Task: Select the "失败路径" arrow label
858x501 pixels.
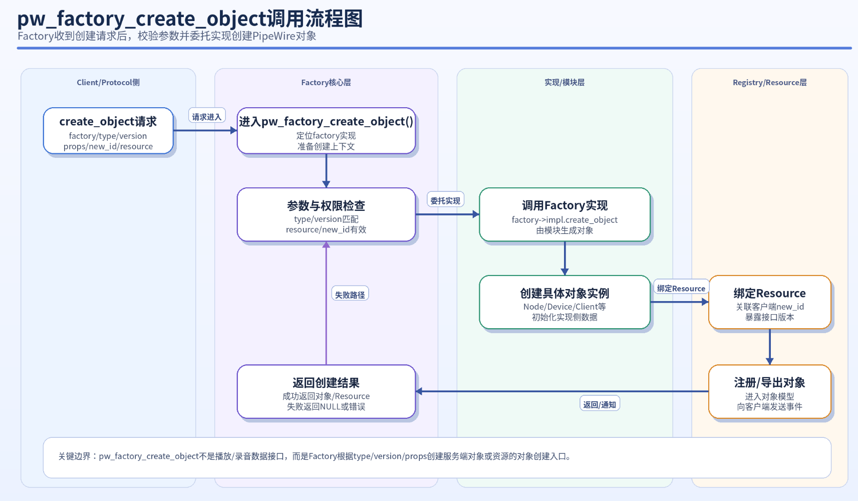Action: point(350,295)
